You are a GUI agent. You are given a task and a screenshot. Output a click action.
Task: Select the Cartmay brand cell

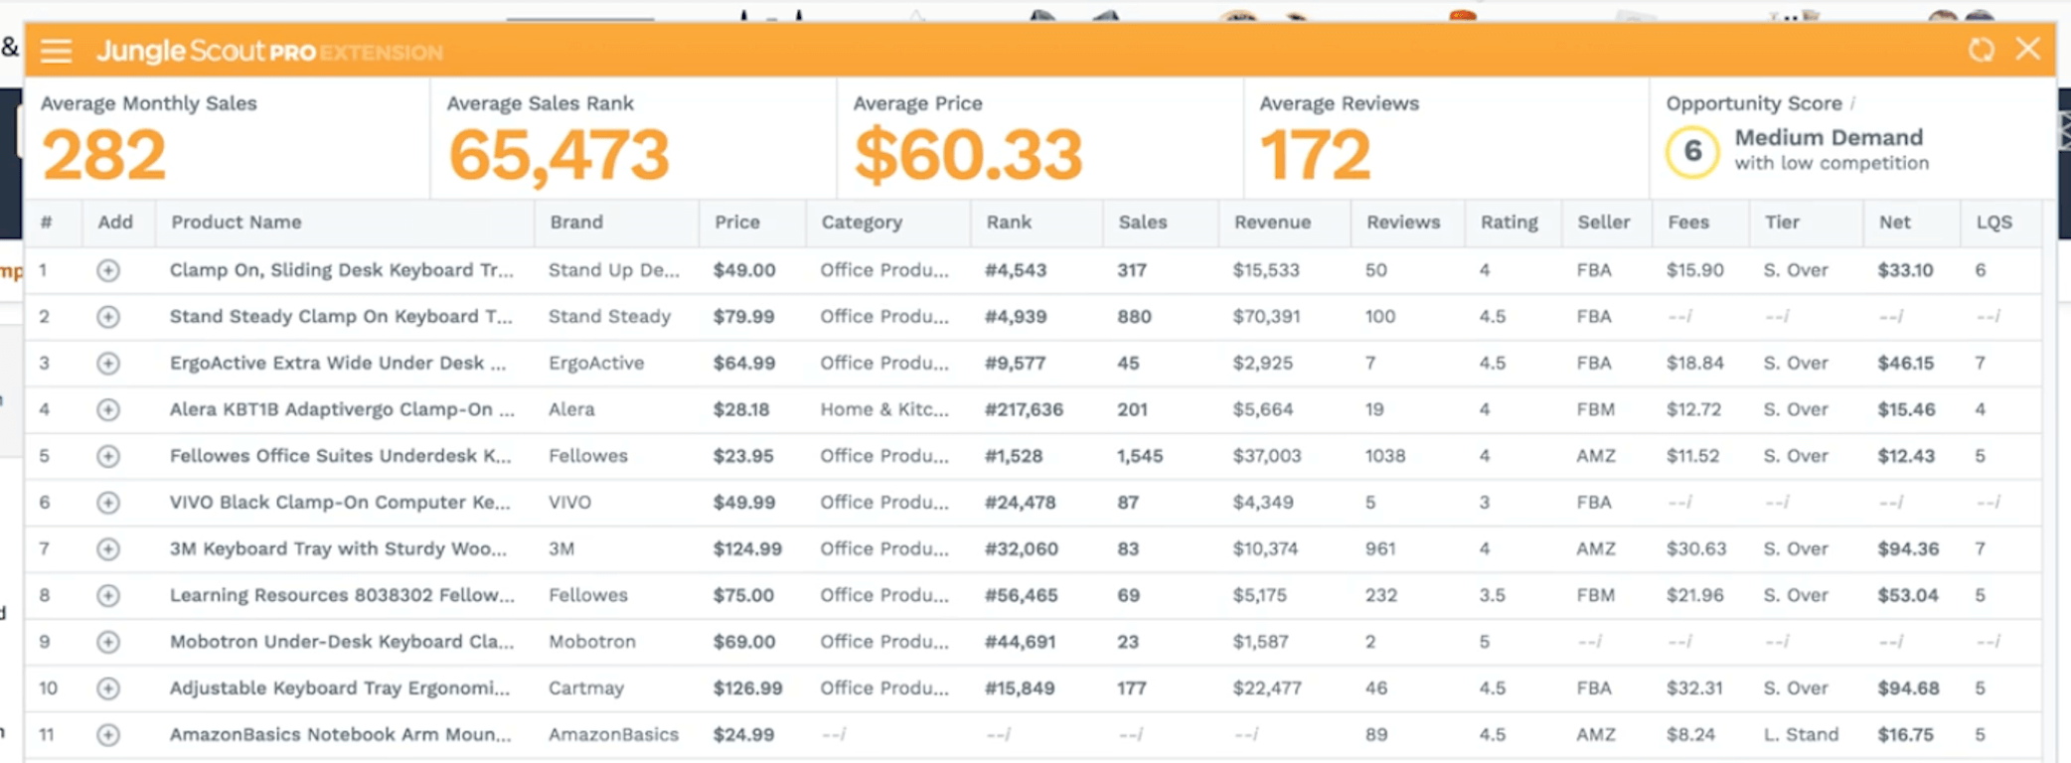(586, 688)
